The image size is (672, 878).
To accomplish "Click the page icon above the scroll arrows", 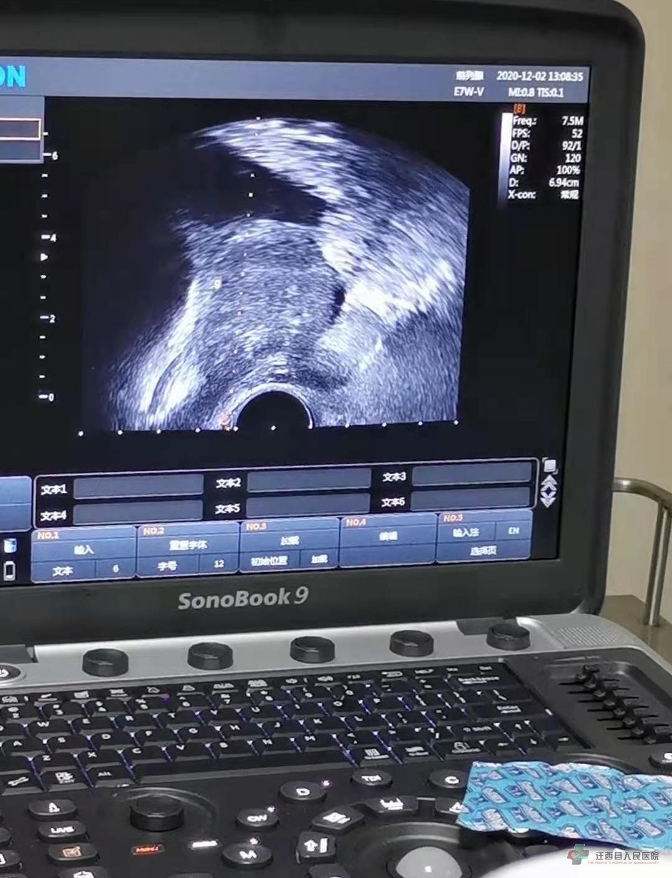I will (549, 466).
